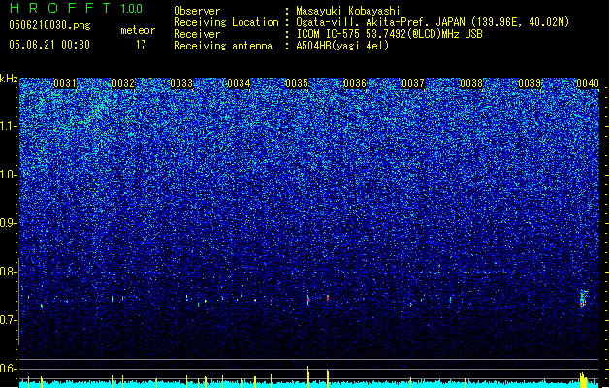The image size is (610, 388).
Task: Click time marker 0034
Action: pos(239,83)
